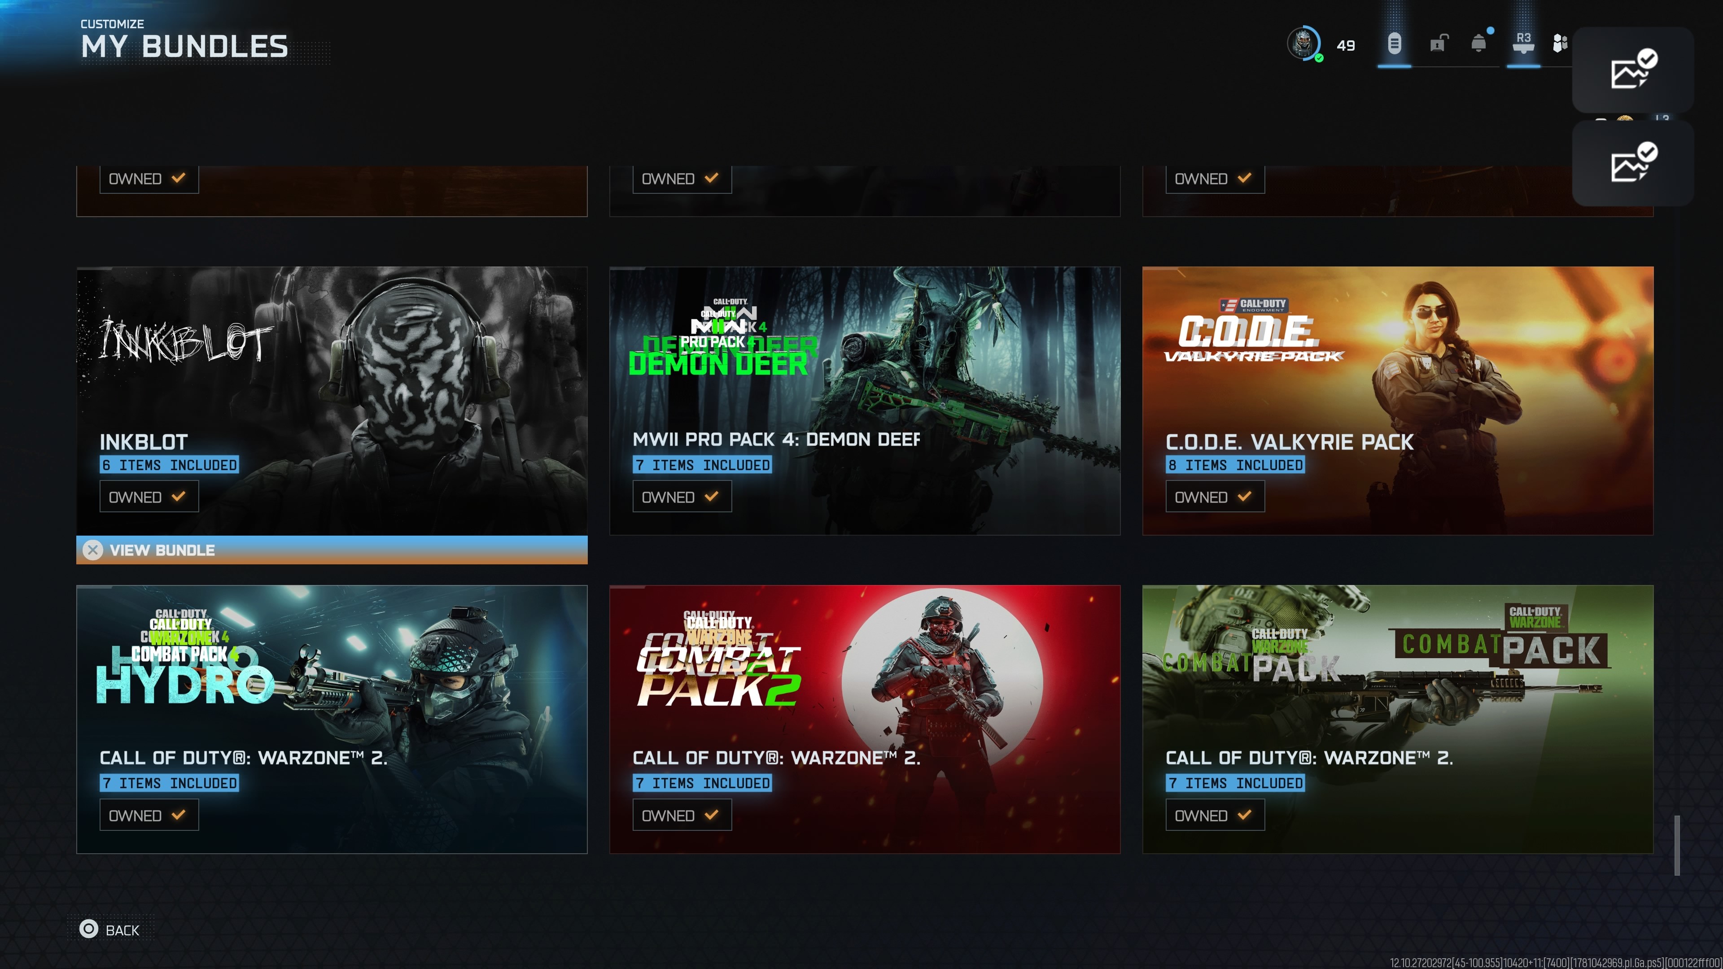Open notifications via the bell icon
Viewport: 1723px width, 969px height.
pos(1479,44)
